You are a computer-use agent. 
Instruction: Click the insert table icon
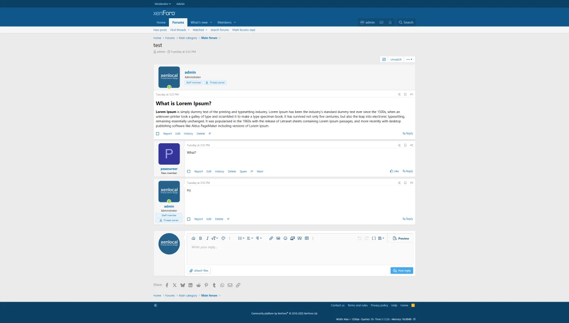tap(307, 238)
